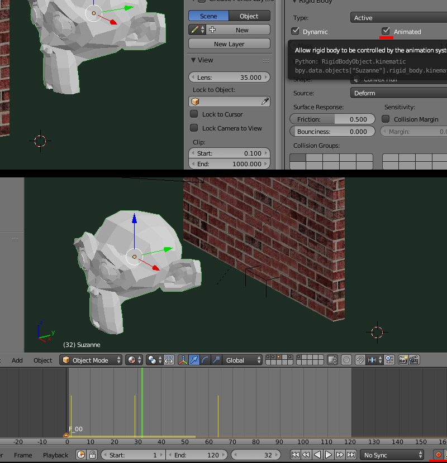The image size is (447, 463).
Task: Select the grease pencil Object tab
Action: tap(249, 16)
